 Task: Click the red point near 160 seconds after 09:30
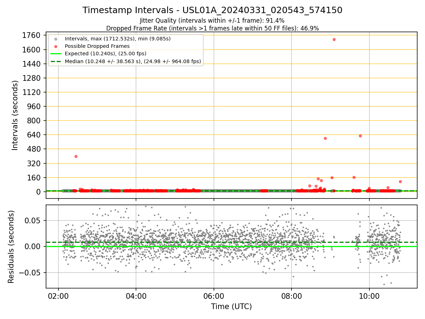coord(354,177)
